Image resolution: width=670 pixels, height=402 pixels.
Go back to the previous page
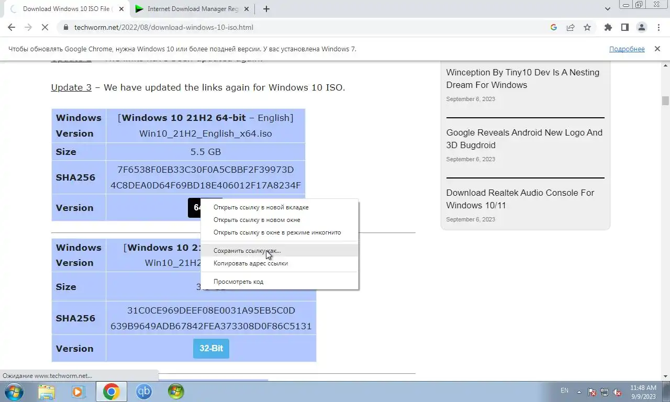pos(12,27)
